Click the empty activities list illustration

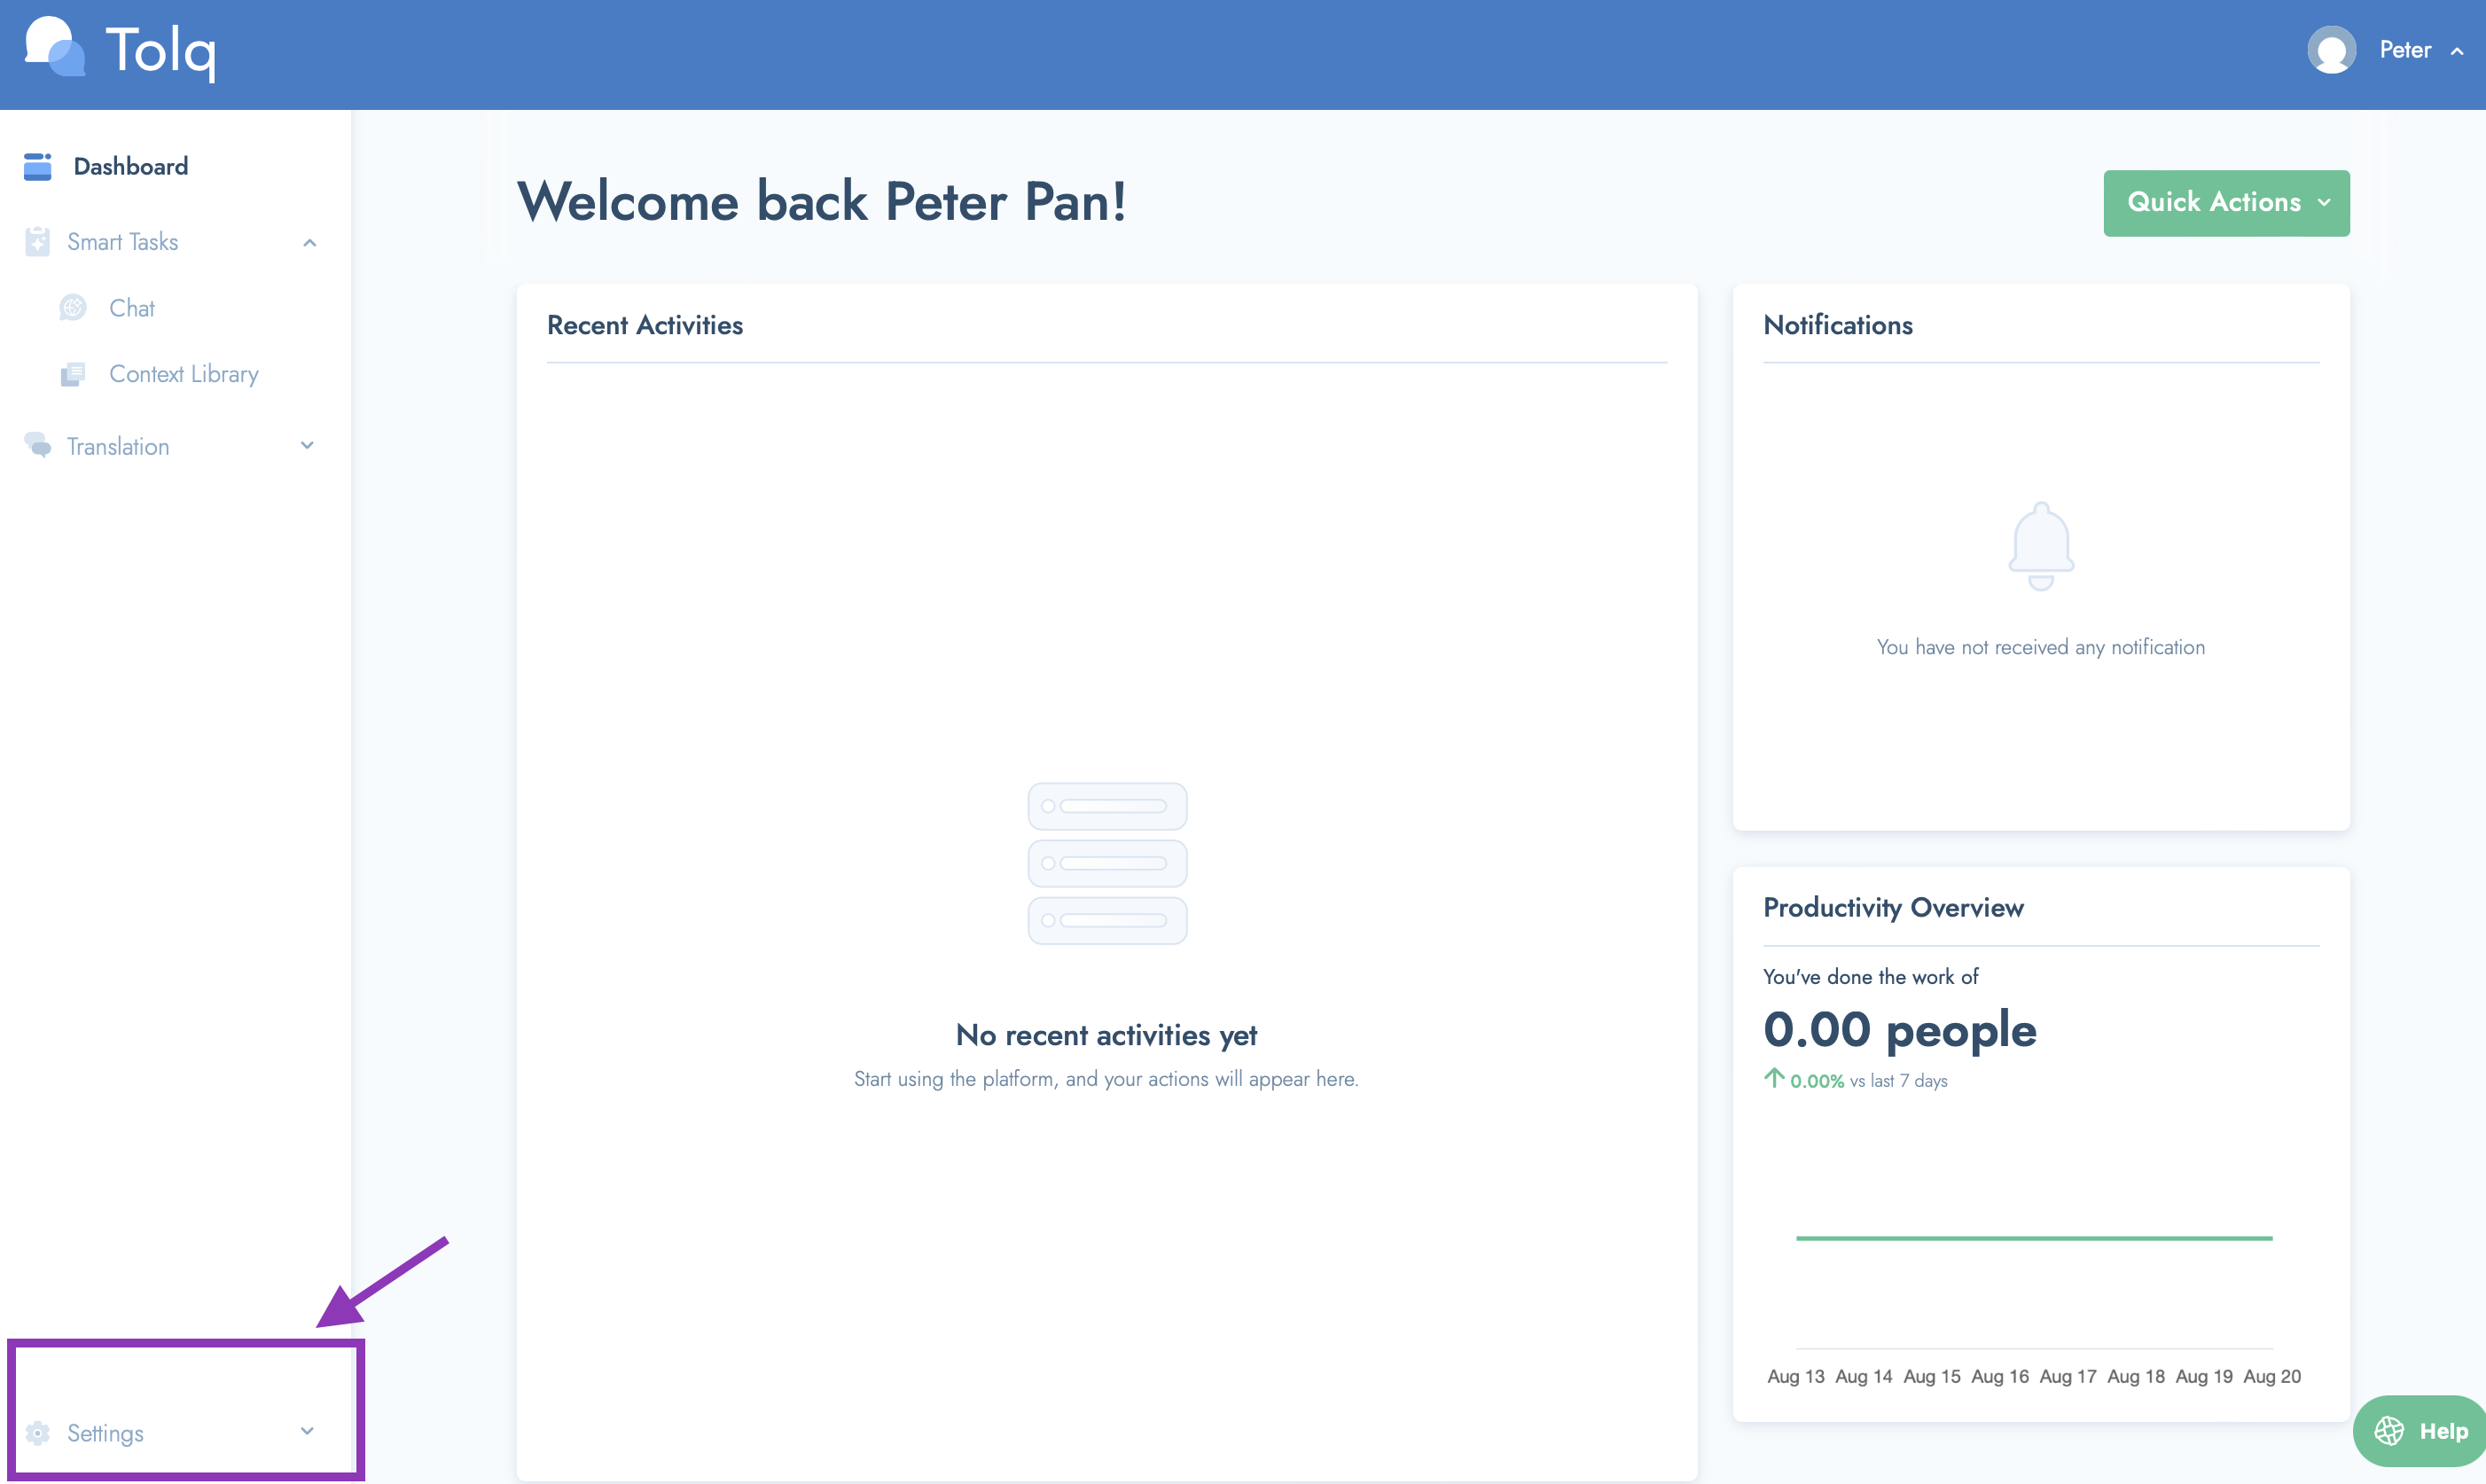[1107, 863]
